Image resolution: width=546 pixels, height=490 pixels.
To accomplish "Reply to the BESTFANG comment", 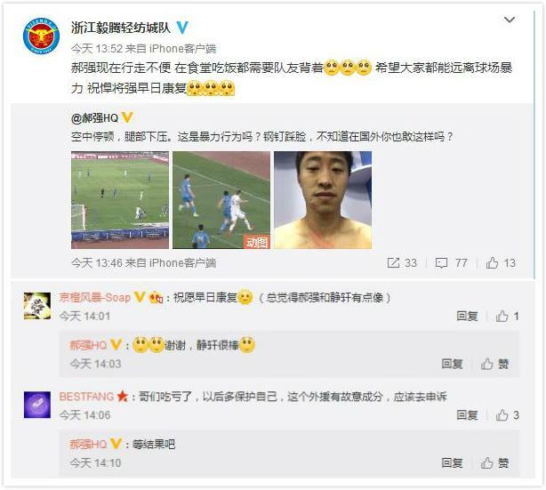I will (x=467, y=414).
